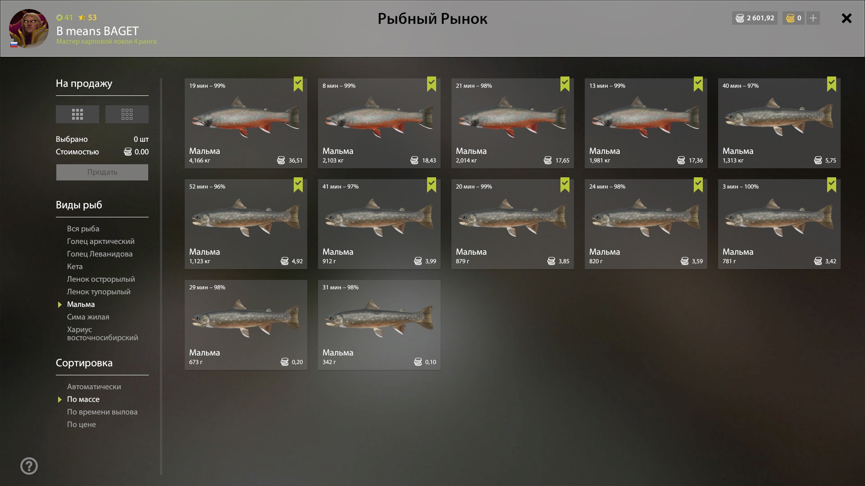Open the help question mark icon

(29, 466)
